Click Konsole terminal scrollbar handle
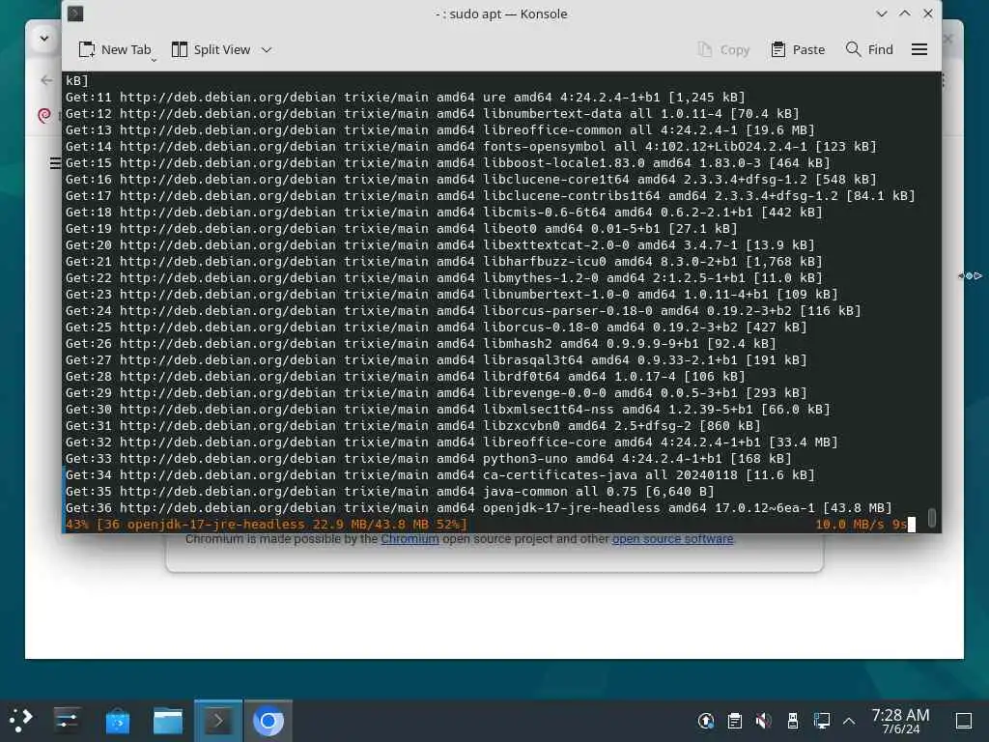Image resolution: width=989 pixels, height=742 pixels. coord(932,518)
